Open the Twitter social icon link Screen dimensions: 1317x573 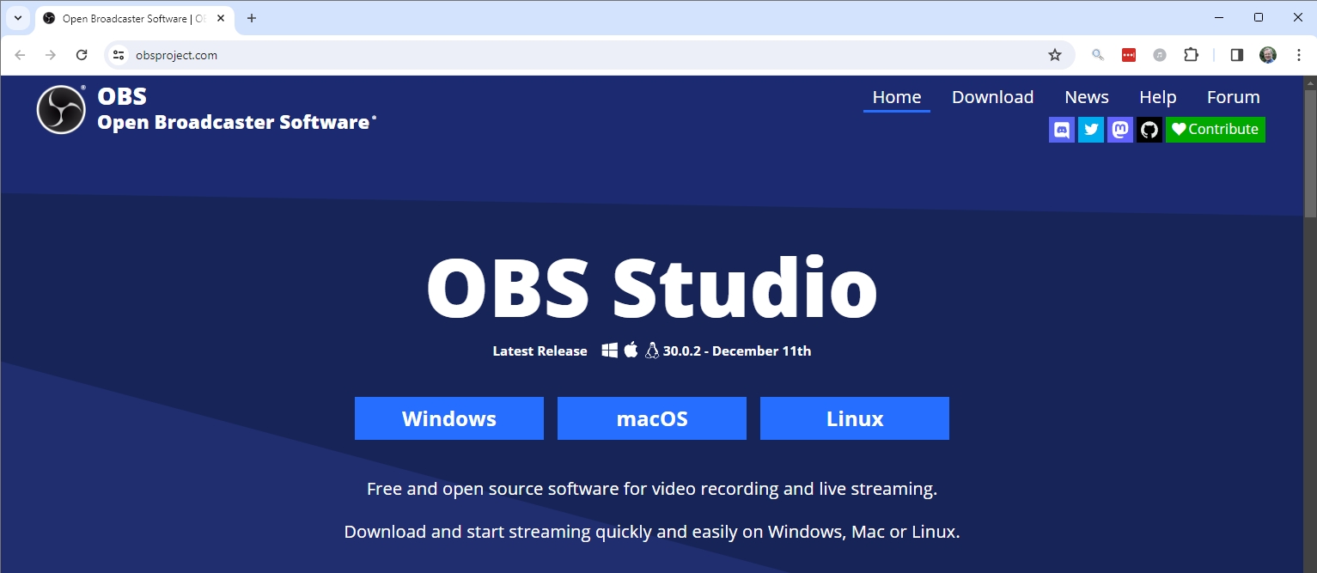[1091, 130]
